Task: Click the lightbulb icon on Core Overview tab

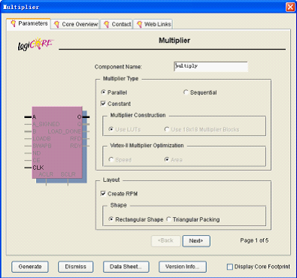Action: click(x=56, y=24)
